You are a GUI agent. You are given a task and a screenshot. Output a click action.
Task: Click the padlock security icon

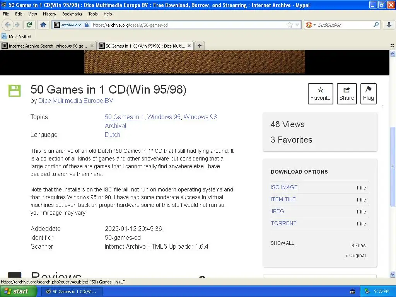(x=87, y=25)
